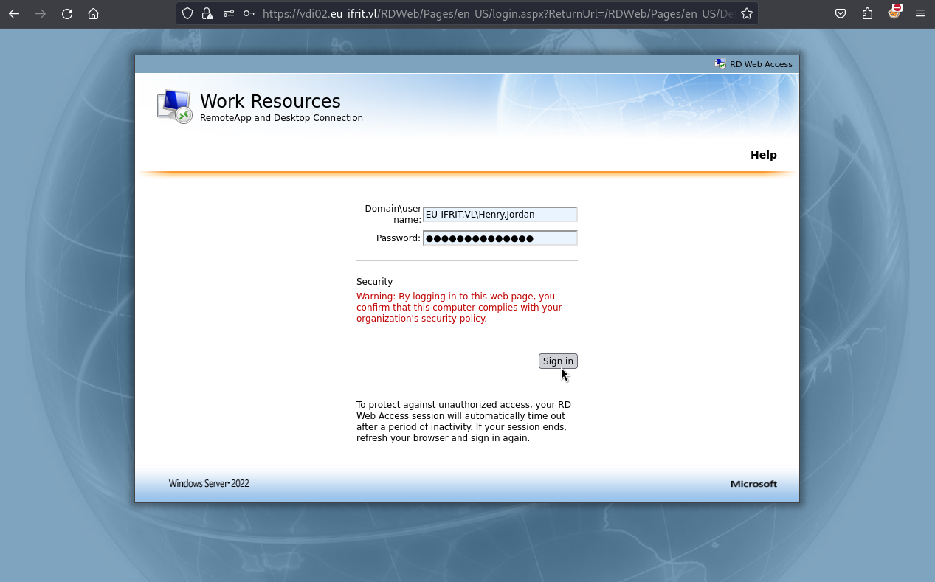
Task: Click the extension icon with red badge
Action: [894, 12]
